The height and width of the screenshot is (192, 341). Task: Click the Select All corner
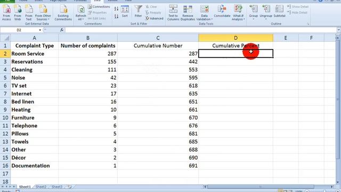pyautogui.click(x=5, y=38)
